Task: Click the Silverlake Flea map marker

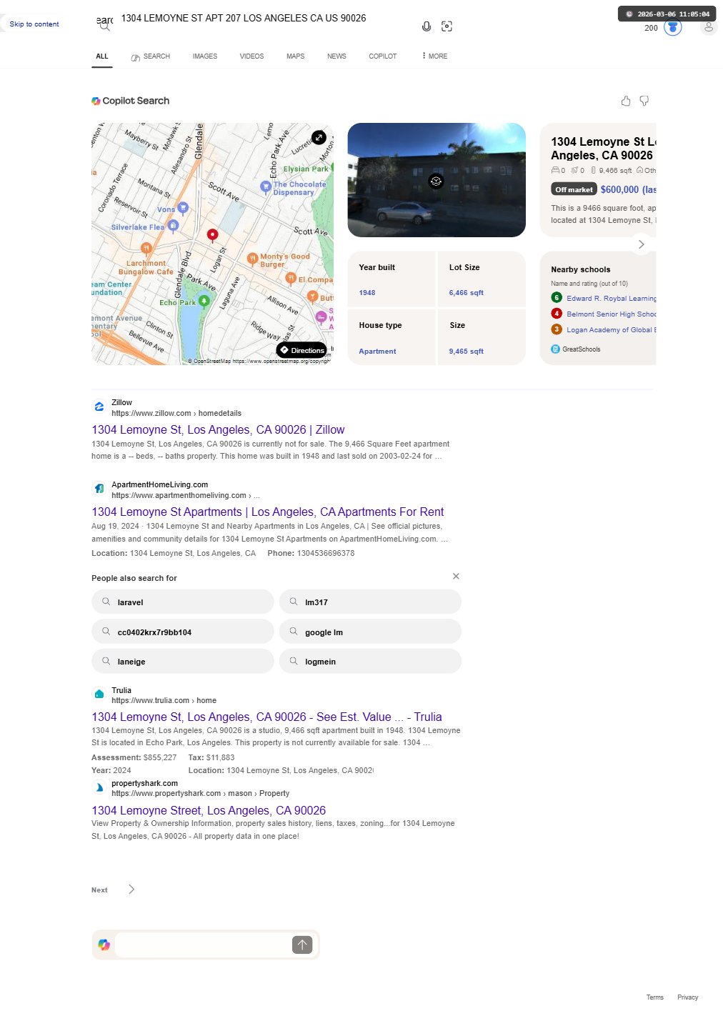Action: tap(173, 225)
